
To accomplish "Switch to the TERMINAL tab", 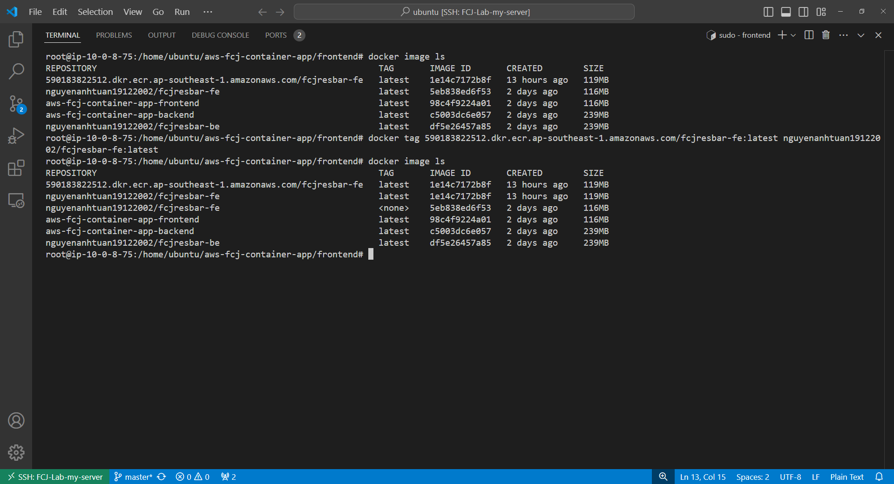I will click(x=63, y=35).
